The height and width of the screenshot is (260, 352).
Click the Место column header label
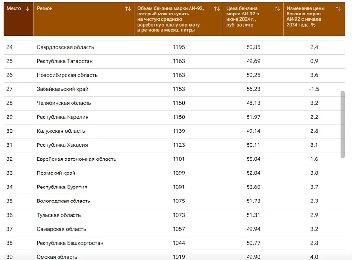click(x=14, y=9)
